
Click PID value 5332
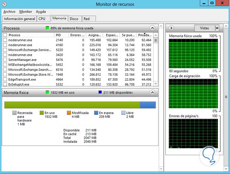pyautogui.click(x=59, y=84)
